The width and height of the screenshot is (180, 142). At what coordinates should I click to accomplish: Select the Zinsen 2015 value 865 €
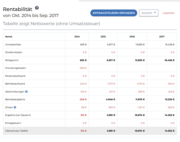pyautogui.click(x=112, y=107)
